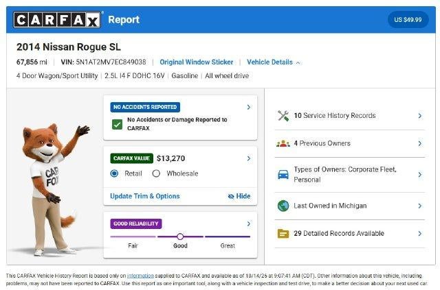Click the Gasoline fuel type text
Screen dimensions: 440x290
point(185,76)
